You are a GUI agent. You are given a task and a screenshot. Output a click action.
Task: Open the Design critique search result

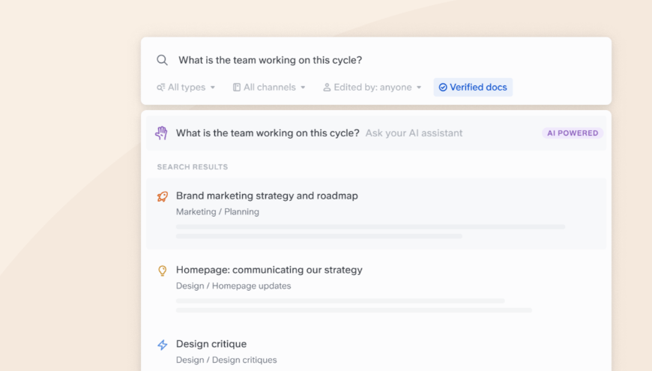point(211,344)
